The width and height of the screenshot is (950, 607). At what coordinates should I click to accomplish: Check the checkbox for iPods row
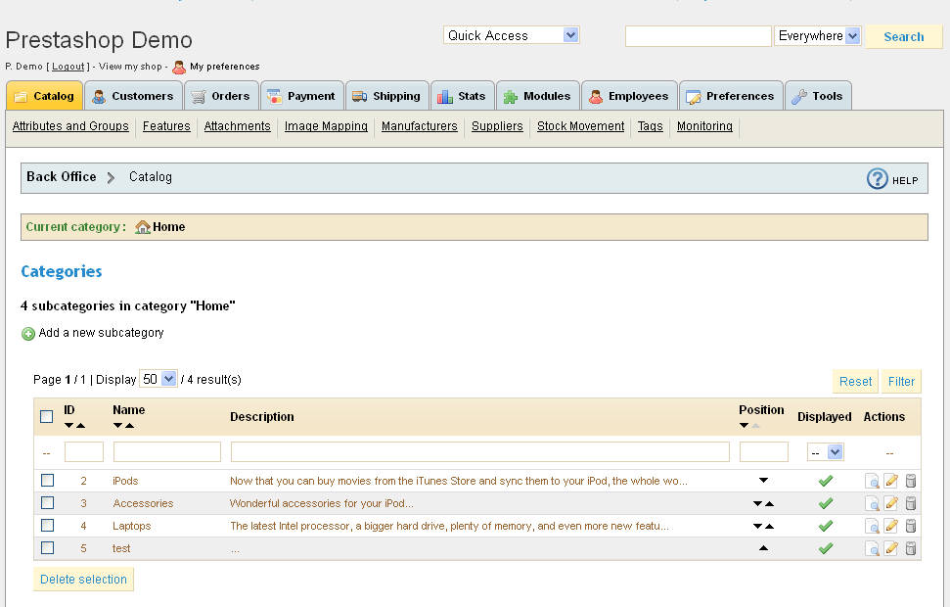pos(47,481)
